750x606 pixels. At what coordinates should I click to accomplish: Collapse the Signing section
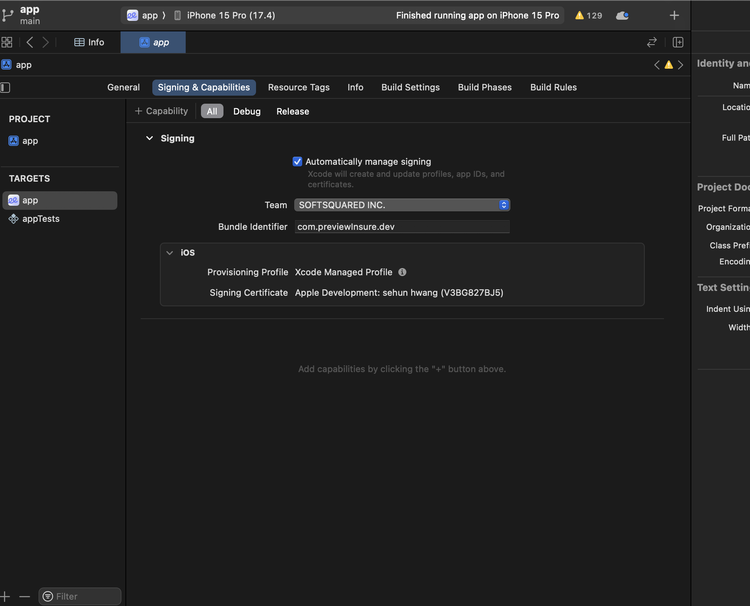[x=150, y=138]
